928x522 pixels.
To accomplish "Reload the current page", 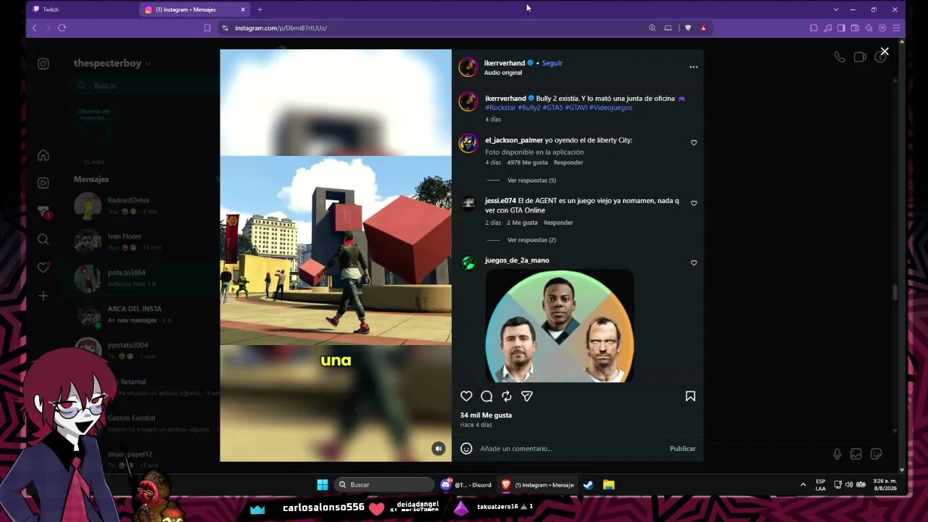I will coord(62,28).
